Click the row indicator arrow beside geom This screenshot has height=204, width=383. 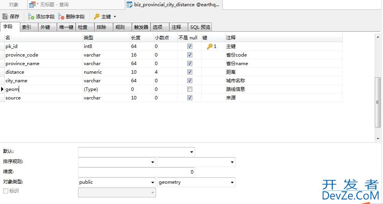pos(2,89)
